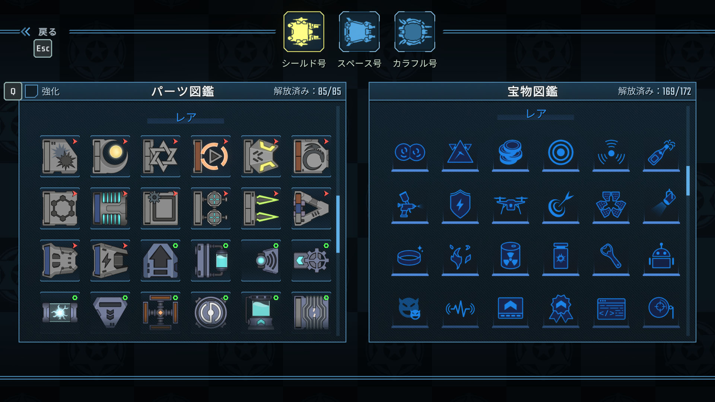Click the treasure catalog scrollbar thumb
715x402 pixels.
coord(688,181)
